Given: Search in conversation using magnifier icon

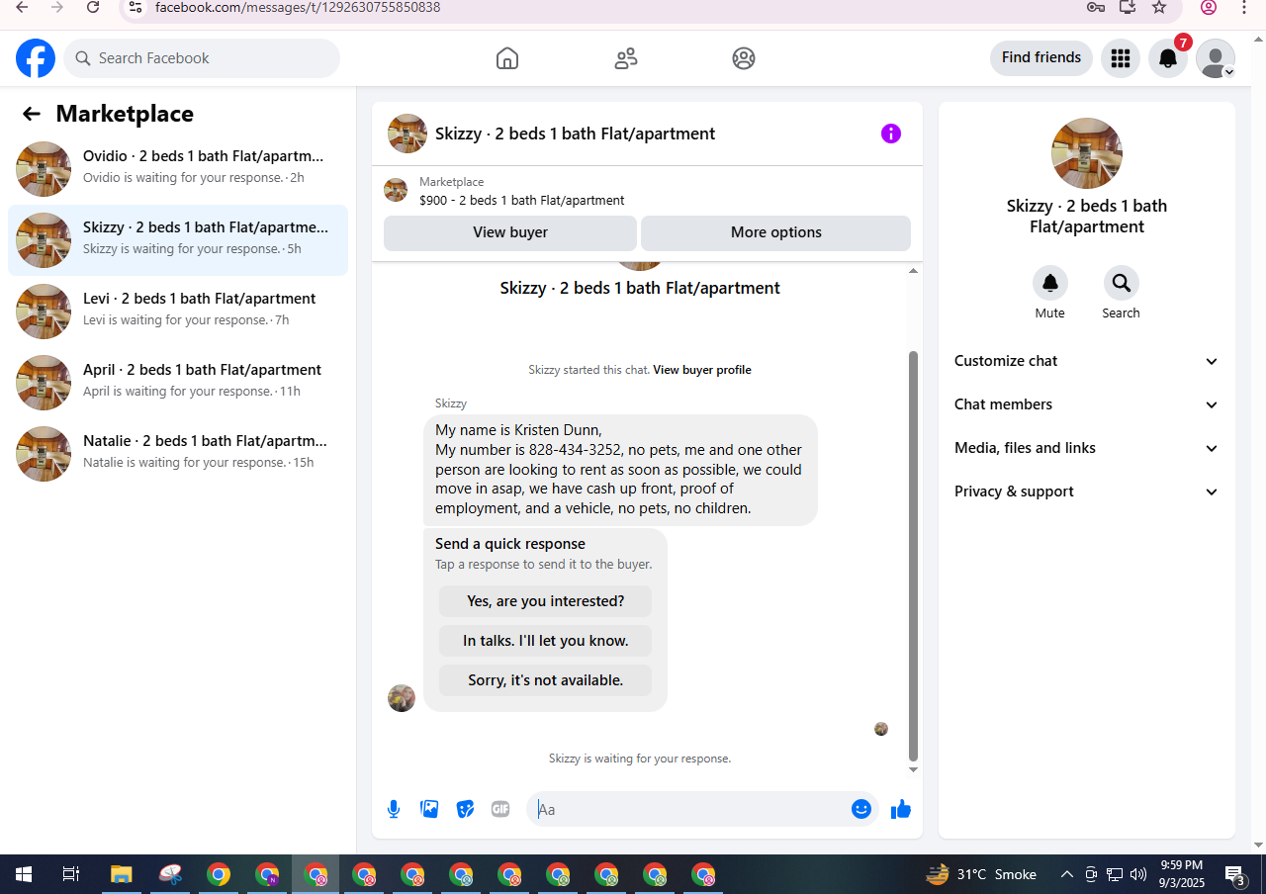Looking at the screenshot, I should click(x=1122, y=283).
